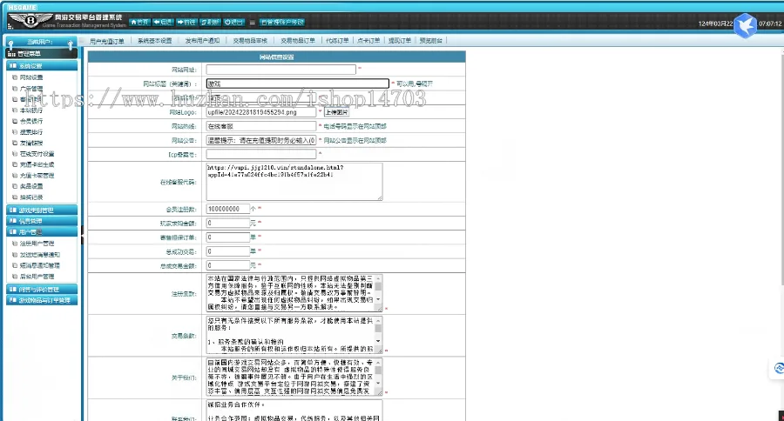Screen dimensions: 784x421
Task: Open the 预览前台 tab
Action: pyautogui.click(x=430, y=40)
